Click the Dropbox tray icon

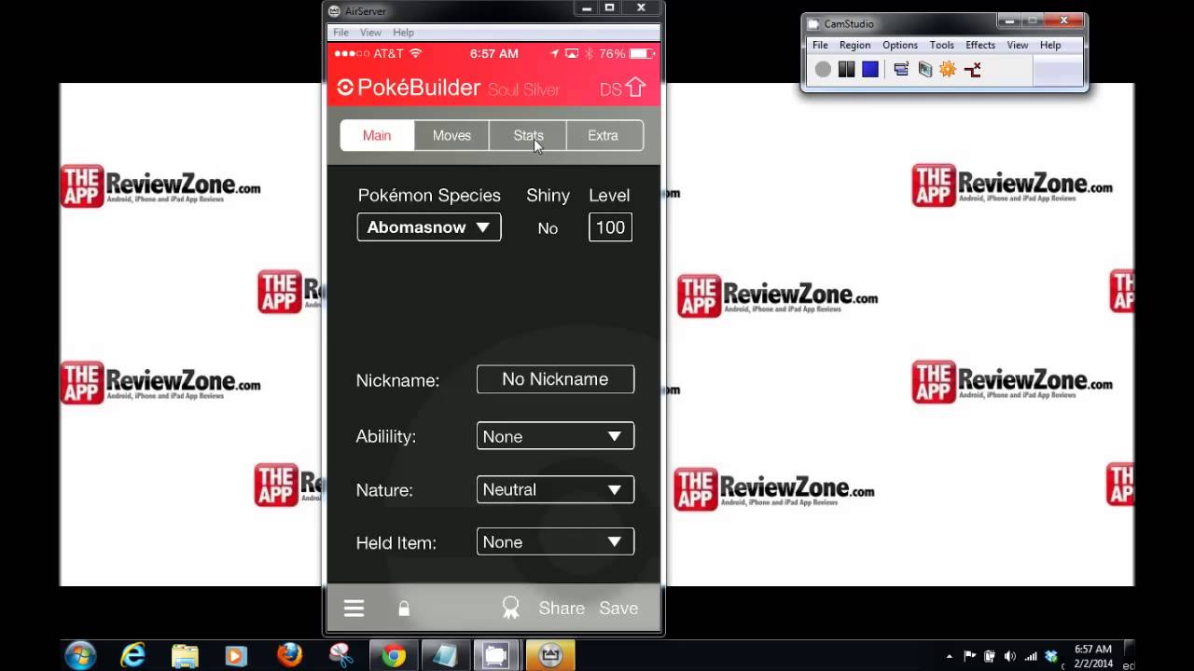[x=1051, y=656]
